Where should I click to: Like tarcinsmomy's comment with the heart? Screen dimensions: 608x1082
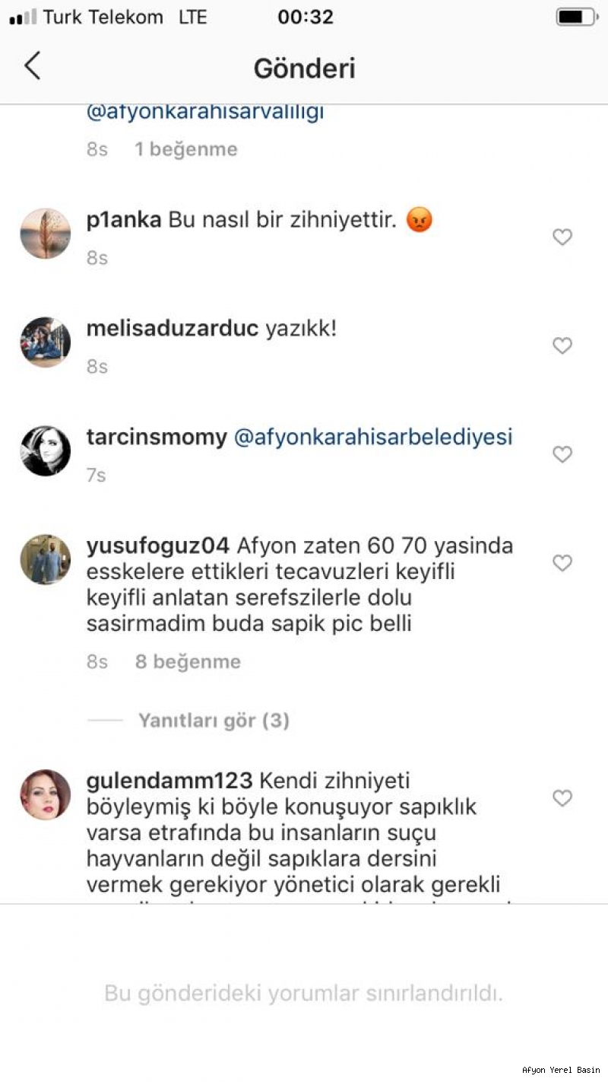tap(562, 454)
